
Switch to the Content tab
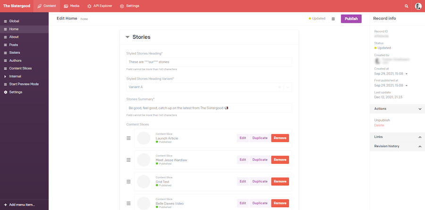pos(47,6)
